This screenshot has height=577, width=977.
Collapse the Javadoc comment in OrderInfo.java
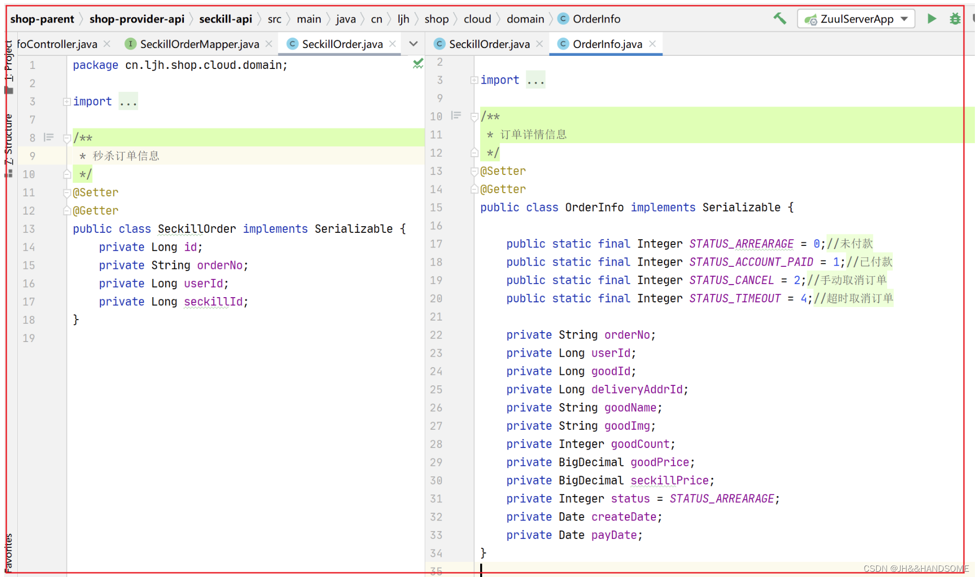point(474,117)
